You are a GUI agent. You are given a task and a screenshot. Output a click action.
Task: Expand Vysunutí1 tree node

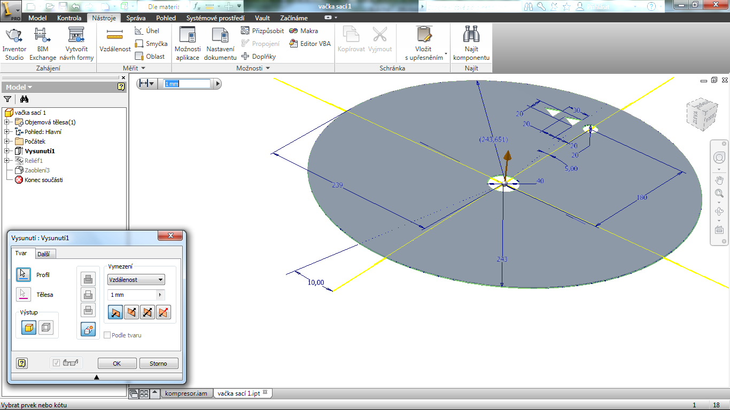coord(6,151)
